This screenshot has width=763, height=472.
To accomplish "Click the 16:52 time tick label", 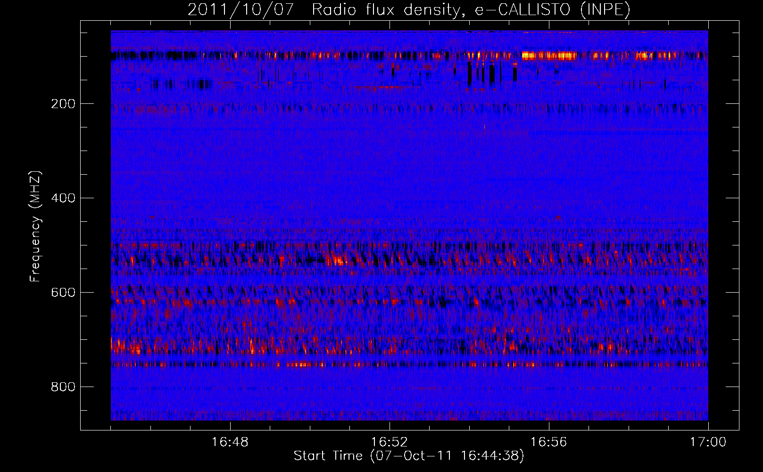I will point(390,442).
